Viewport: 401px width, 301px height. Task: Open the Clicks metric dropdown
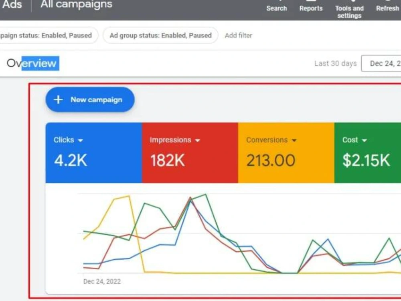click(x=68, y=140)
